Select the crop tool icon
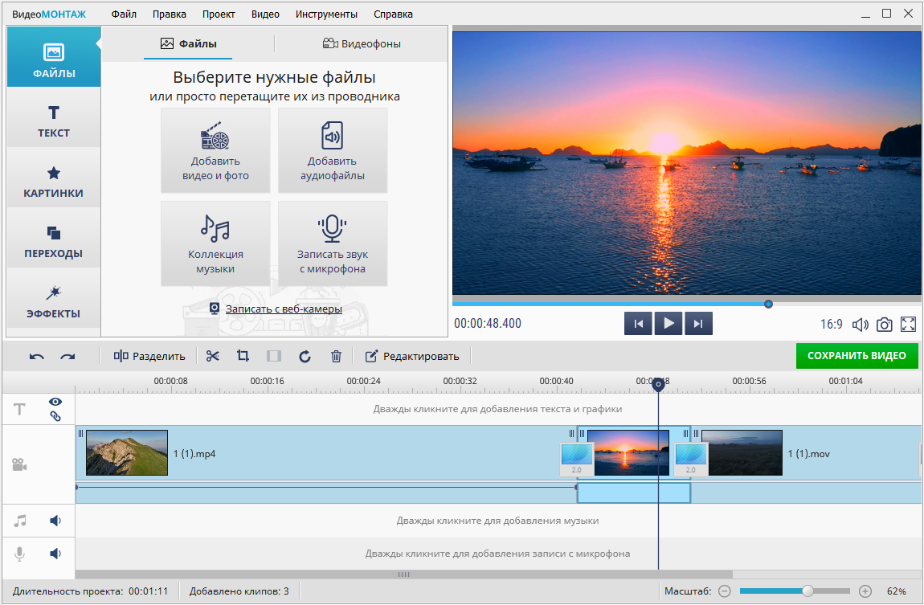 tap(243, 356)
